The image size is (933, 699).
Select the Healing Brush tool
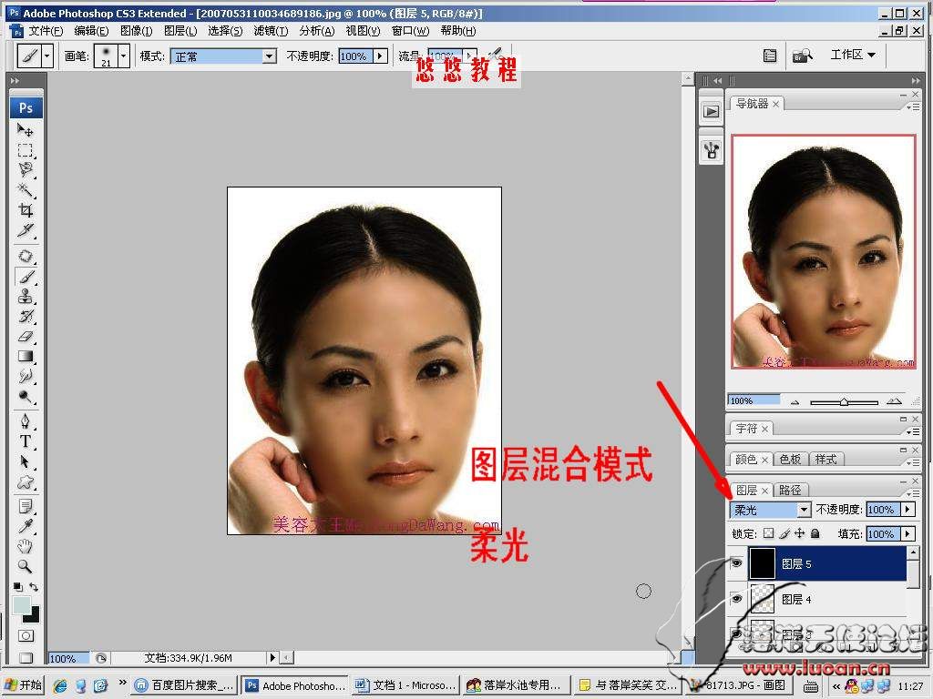click(25, 256)
